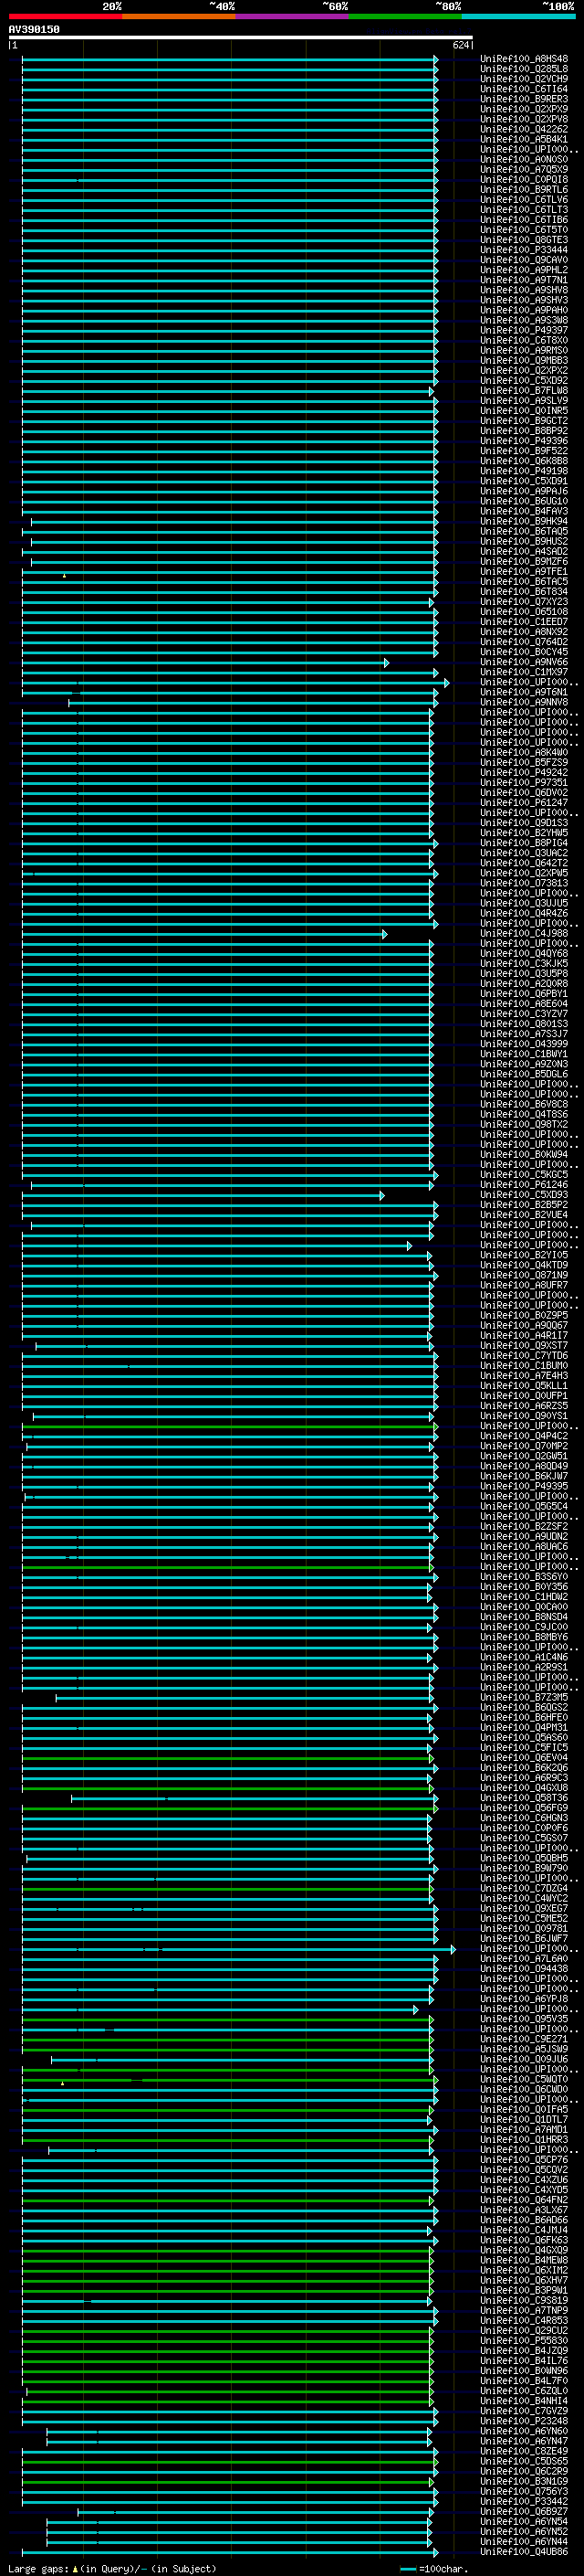Choose the UniRef100_Q7XY23 label
The width and height of the screenshot is (584, 2576).
(x=524, y=602)
